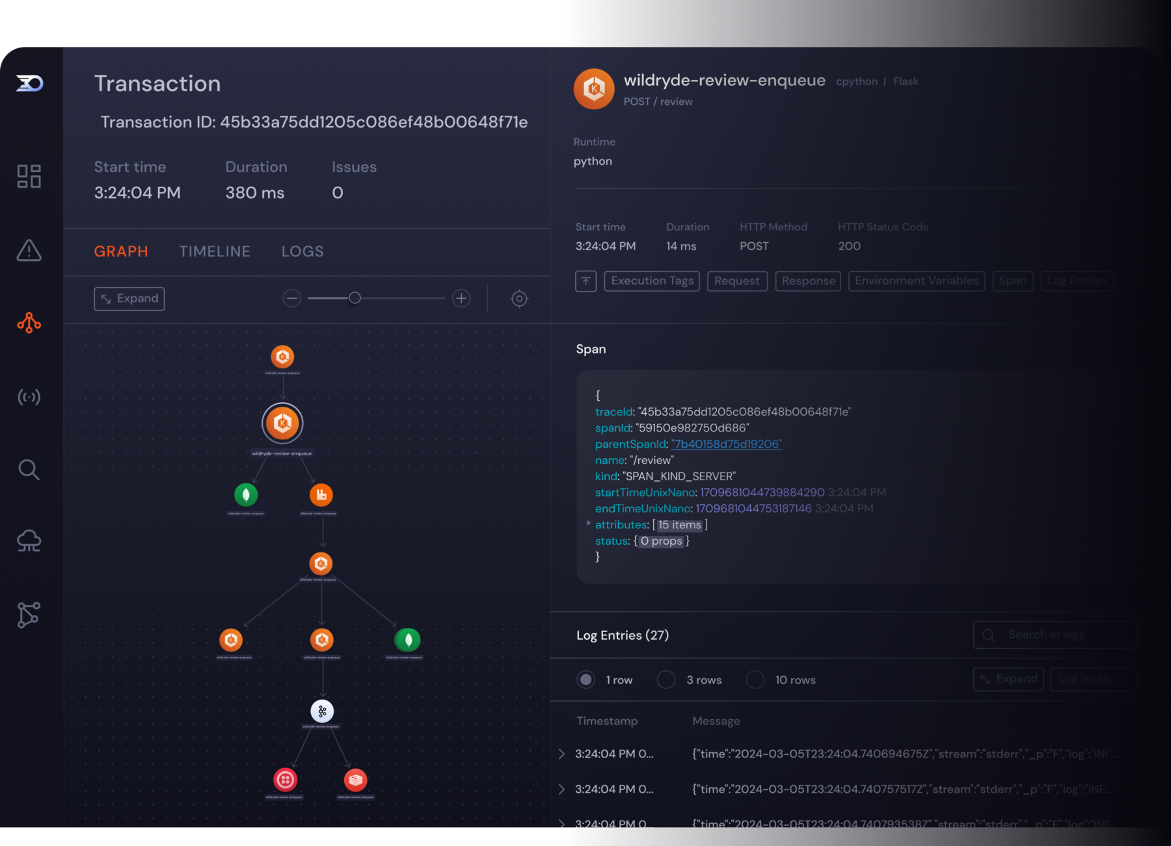1171x846 pixels.
Task: Expand the attributes 15 items triangle
Action: point(589,523)
